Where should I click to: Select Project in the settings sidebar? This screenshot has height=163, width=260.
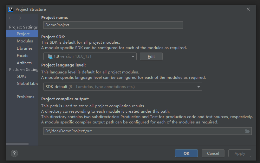[x=23, y=34]
